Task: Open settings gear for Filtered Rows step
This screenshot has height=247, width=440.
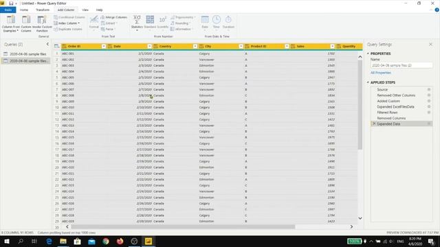Action: click(429, 113)
